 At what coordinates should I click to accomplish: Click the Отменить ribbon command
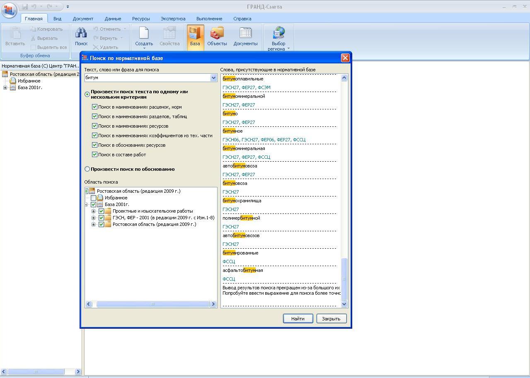pyautogui.click(x=107, y=29)
